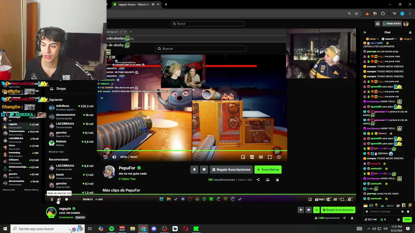Image resolution: width=415 pixels, height=233 pixels.
Task: Show hidden system tray icons
Action: [369, 229]
